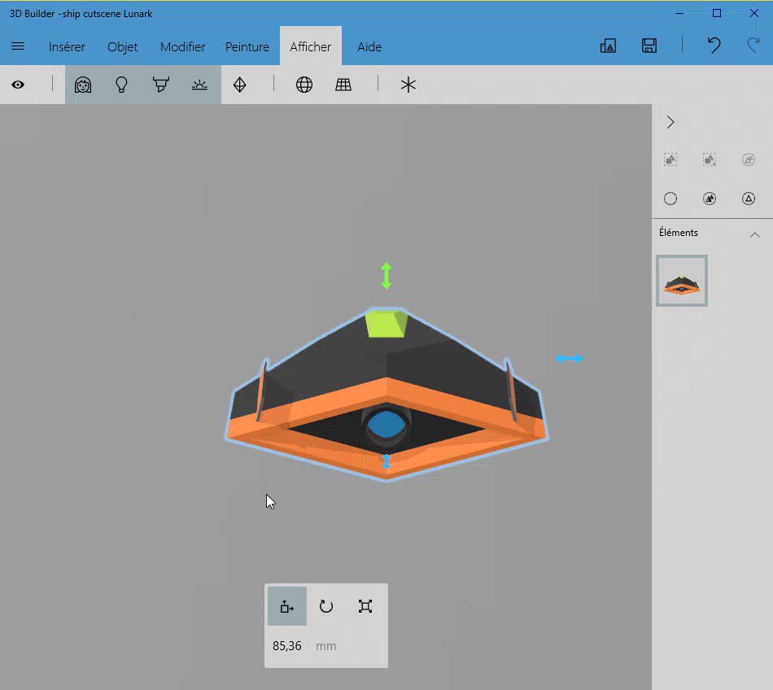This screenshot has width=773, height=690.
Task: Maximize the 3D Builder window
Action: tap(717, 13)
